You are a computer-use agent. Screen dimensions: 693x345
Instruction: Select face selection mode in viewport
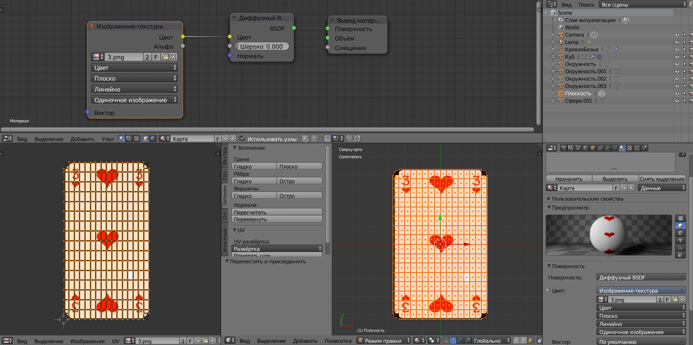530,340
